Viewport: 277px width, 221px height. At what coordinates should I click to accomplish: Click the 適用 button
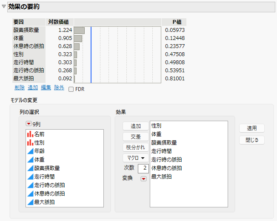pyautogui.click(x=252, y=128)
